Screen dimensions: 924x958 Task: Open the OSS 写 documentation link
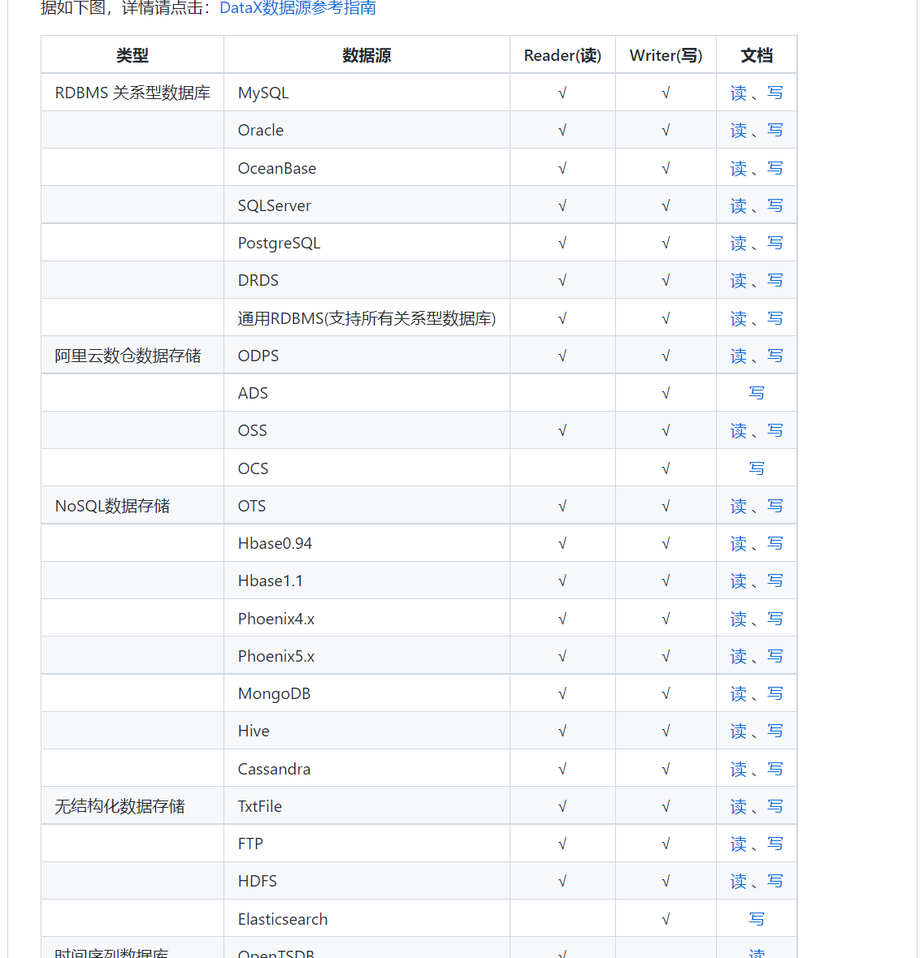click(x=774, y=431)
